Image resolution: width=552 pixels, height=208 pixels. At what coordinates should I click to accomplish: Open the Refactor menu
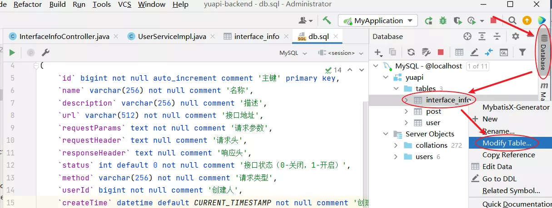tap(28, 5)
